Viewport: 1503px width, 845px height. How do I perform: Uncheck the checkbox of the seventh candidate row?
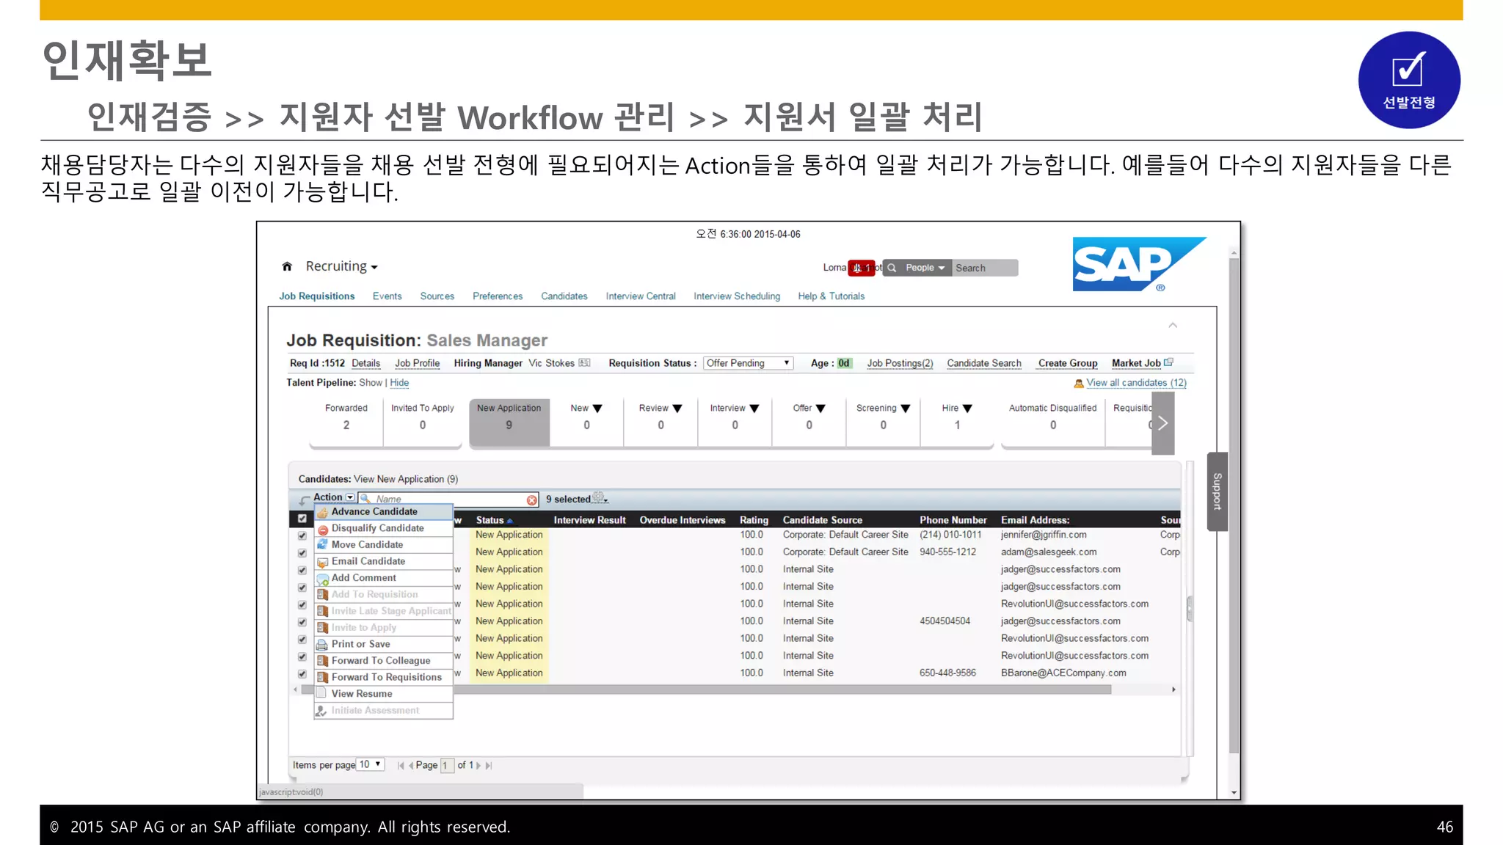[x=302, y=640]
